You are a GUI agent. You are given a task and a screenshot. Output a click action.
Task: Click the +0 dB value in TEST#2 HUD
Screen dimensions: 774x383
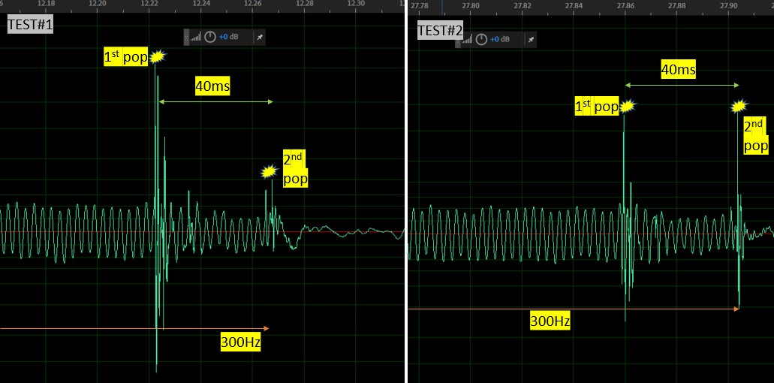[x=500, y=40]
